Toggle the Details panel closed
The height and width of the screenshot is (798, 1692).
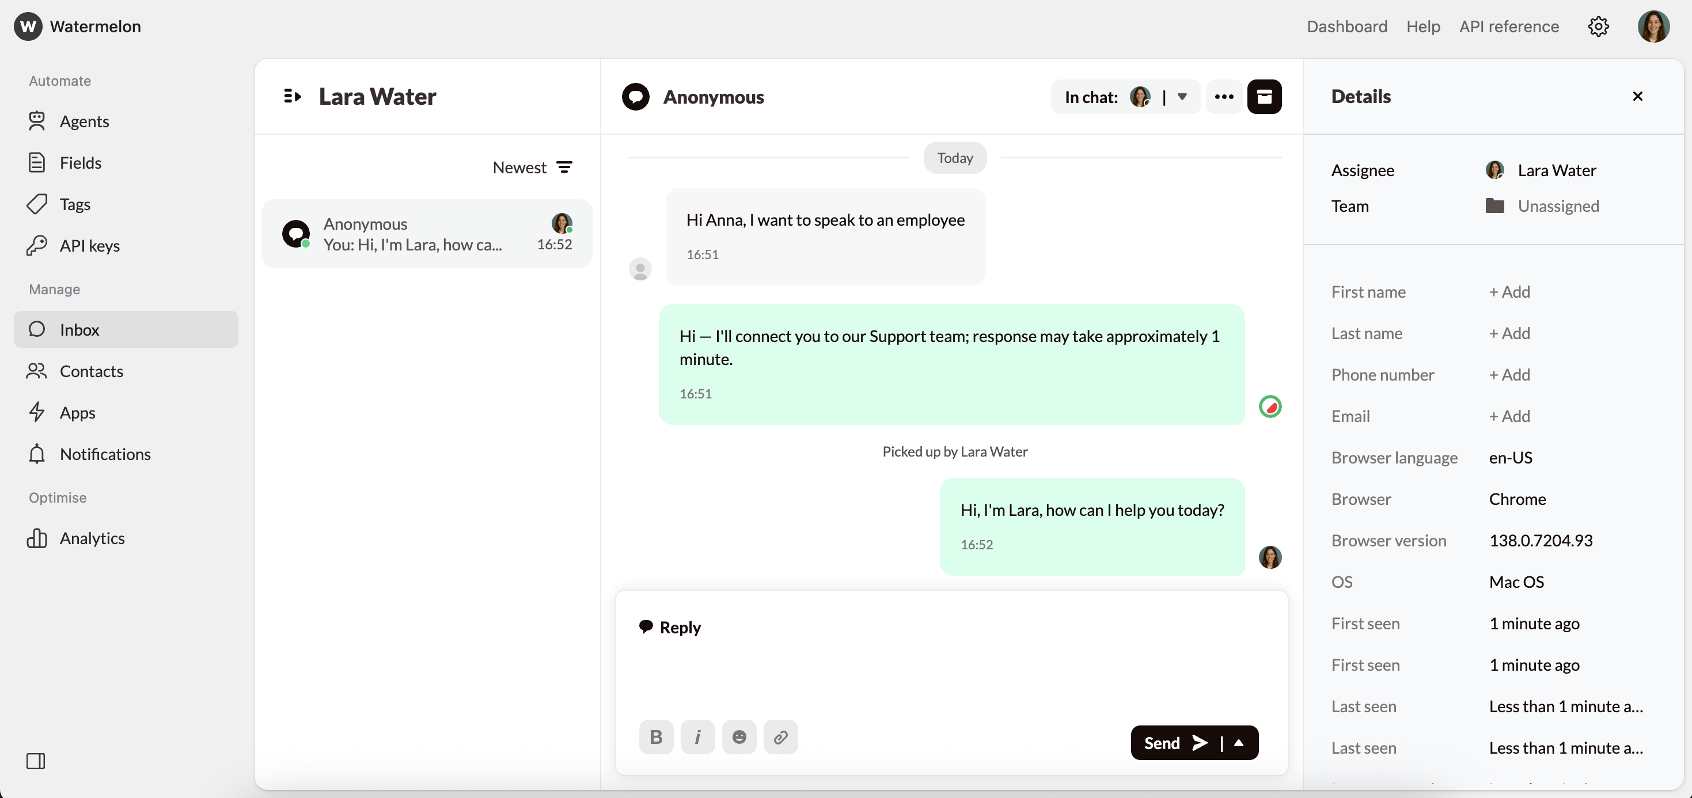pyautogui.click(x=1637, y=96)
